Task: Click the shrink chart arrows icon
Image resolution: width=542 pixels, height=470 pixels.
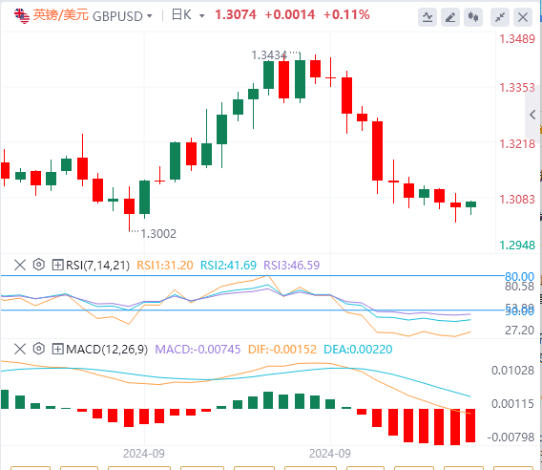Action: 500,17
